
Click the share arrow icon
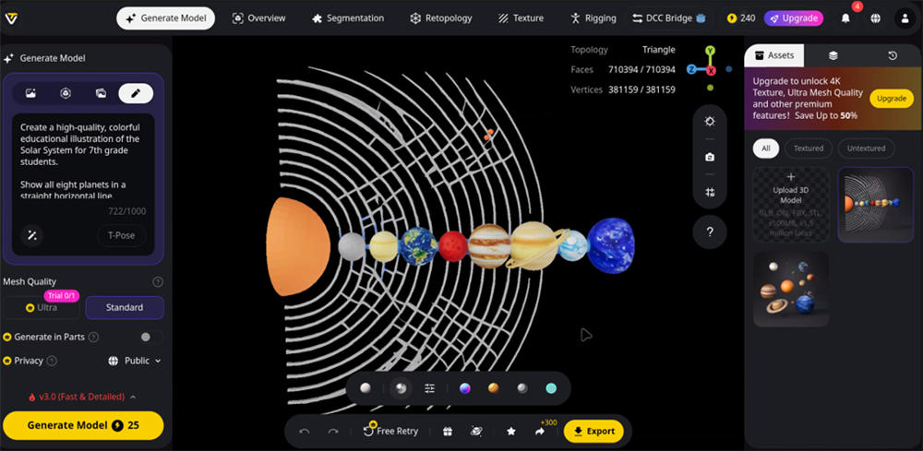click(x=540, y=431)
